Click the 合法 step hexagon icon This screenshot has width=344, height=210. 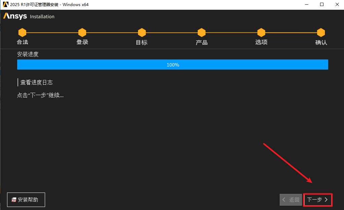(22, 33)
